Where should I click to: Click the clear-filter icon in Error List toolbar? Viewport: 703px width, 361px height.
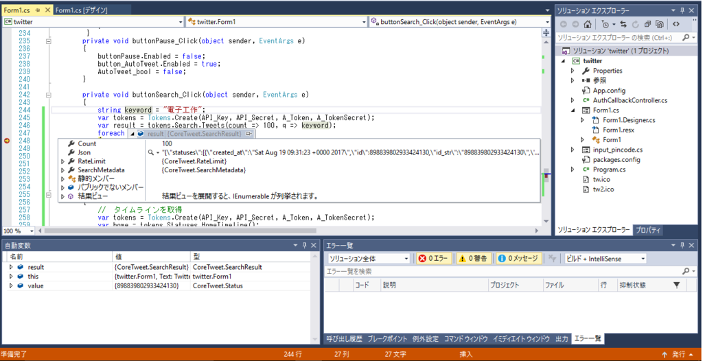553,258
